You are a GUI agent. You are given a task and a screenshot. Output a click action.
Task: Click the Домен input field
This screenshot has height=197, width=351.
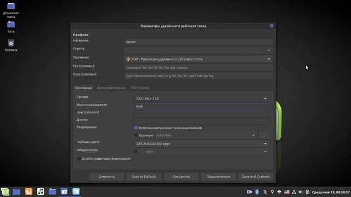coord(201,121)
